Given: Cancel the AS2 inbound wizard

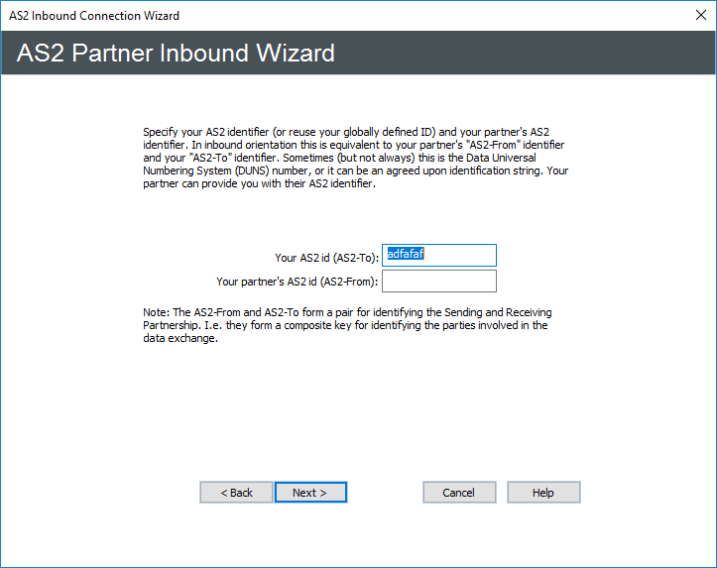Looking at the screenshot, I should point(458,493).
